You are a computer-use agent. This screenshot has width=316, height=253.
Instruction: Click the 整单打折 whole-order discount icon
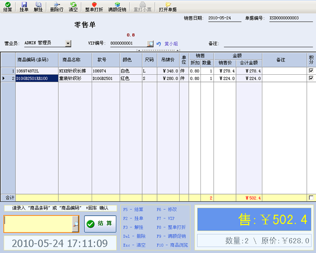(94, 7)
